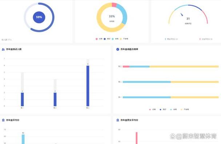Click the 高二 x-axis label in test count chart
The width and height of the screenshot is (221, 144).
click(x=55, y=108)
